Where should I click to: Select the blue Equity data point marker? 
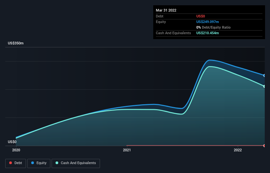tap(264, 75)
